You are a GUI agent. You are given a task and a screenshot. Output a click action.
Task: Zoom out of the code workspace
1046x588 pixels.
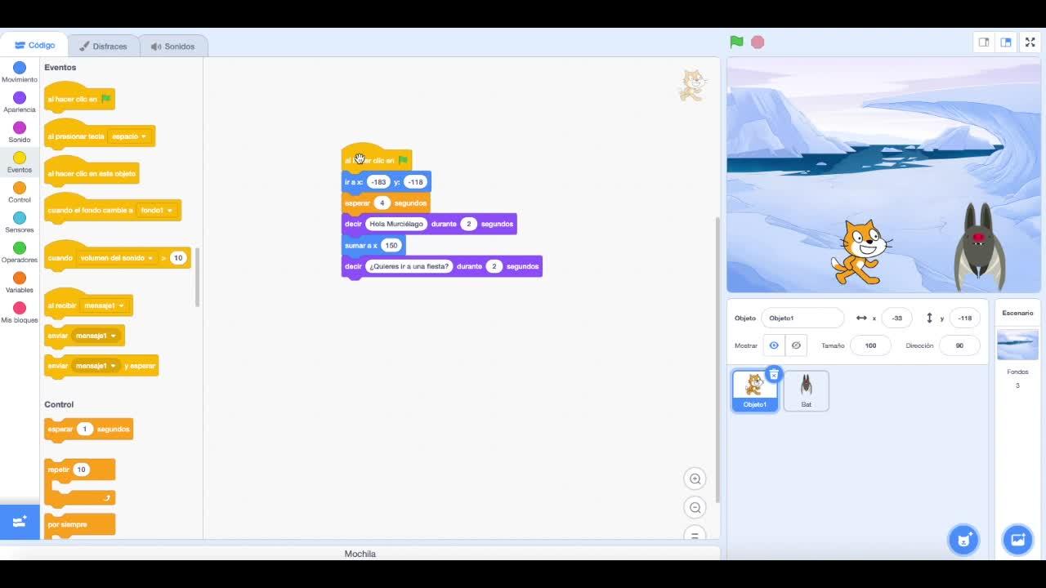coord(695,508)
